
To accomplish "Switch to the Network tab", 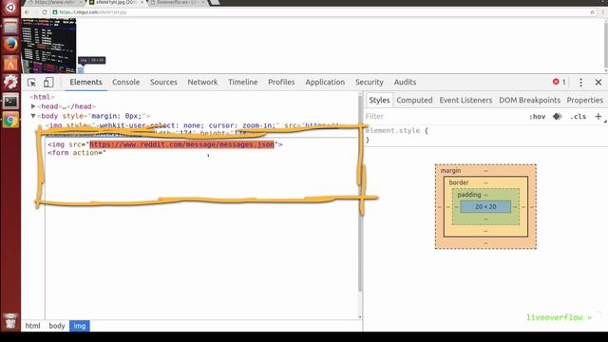I will pos(202,83).
